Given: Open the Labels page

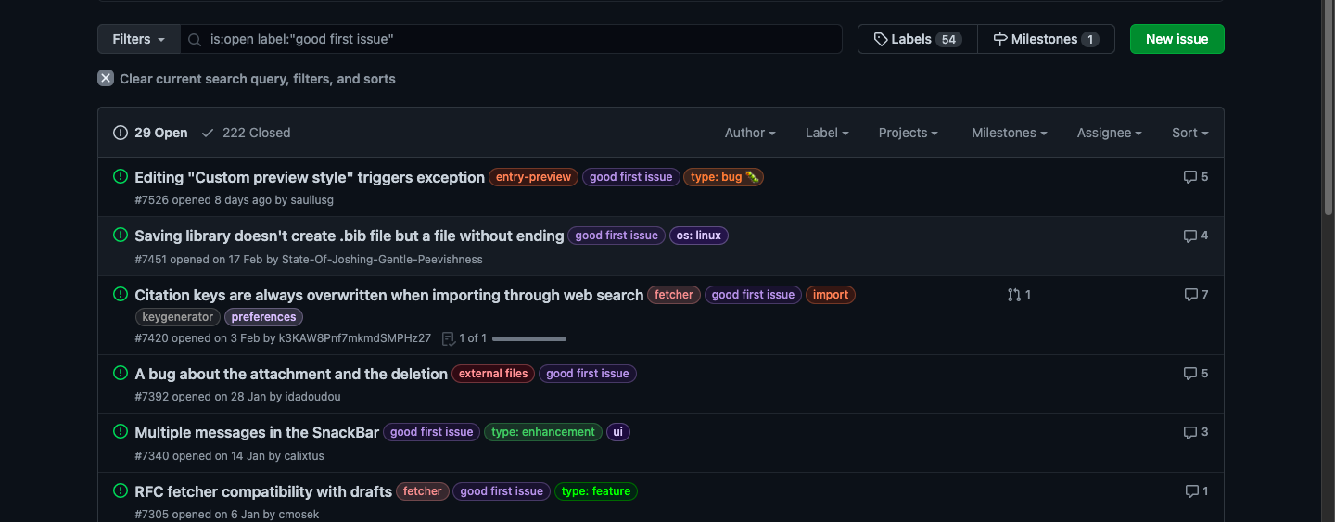Looking at the screenshot, I should (x=917, y=39).
